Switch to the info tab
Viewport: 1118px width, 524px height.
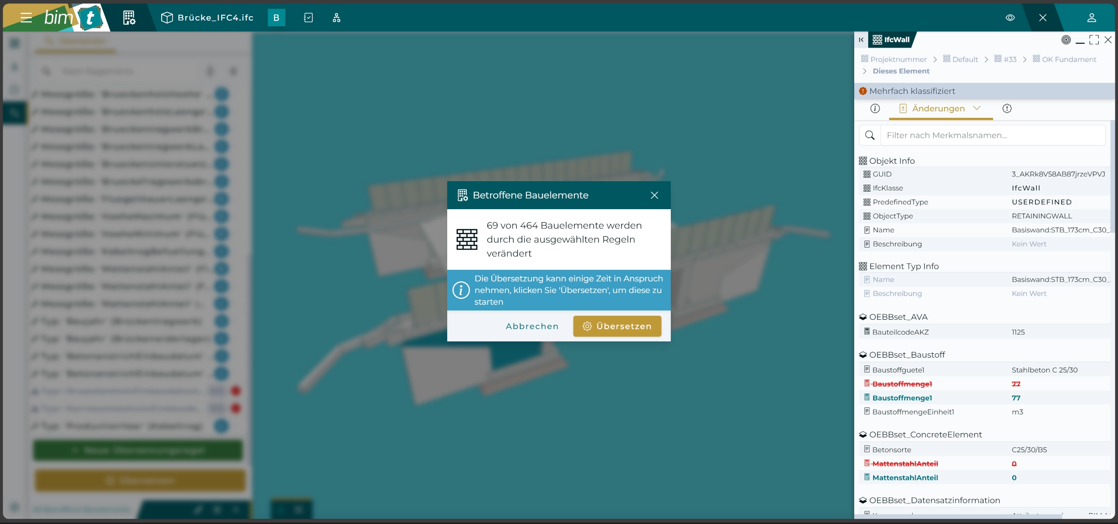pyautogui.click(x=875, y=108)
